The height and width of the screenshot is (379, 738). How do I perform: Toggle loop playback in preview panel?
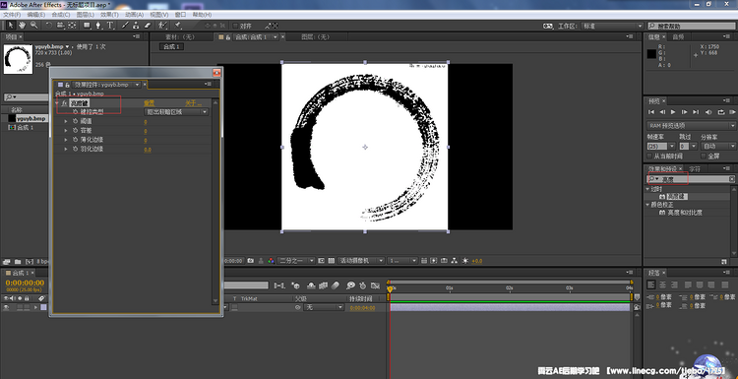click(721, 112)
